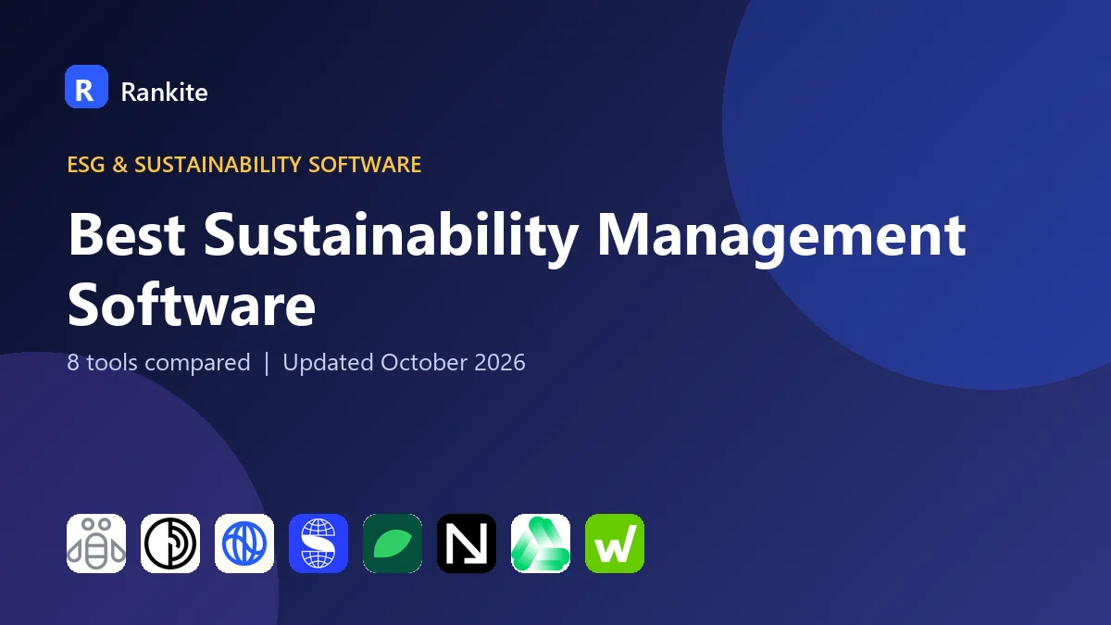Click the Rankite brand name text
The image size is (1111, 625).
[x=164, y=92]
